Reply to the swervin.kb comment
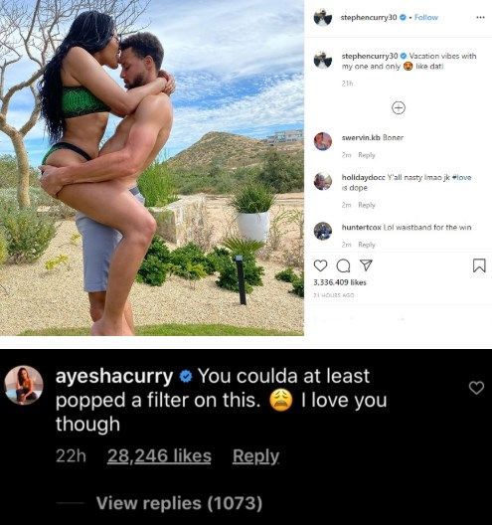This screenshot has height=525, width=492. 367,155
